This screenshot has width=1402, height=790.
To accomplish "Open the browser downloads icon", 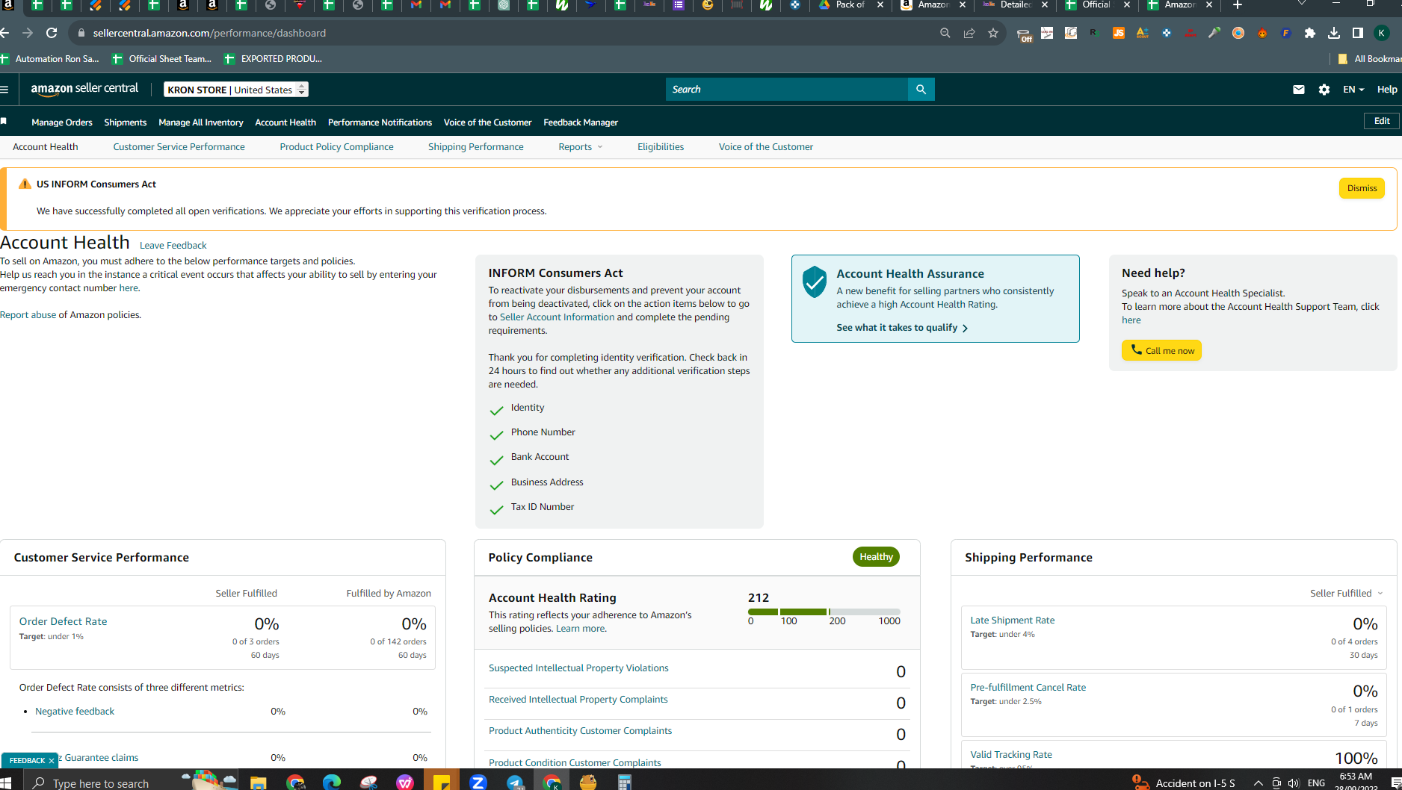I will (1334, 33).
